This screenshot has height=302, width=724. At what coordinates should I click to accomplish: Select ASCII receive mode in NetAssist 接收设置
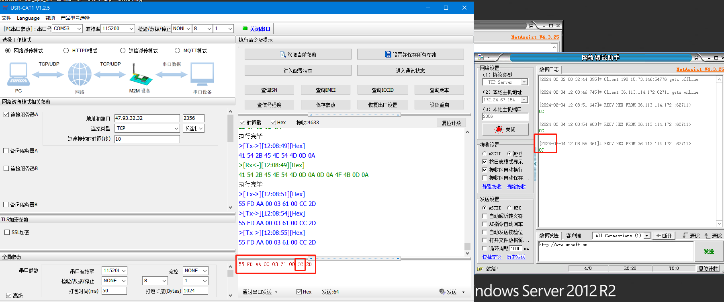click(485, 154)
